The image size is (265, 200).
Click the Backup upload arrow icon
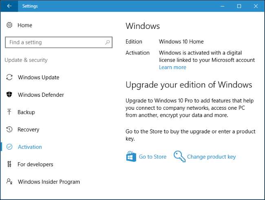click(9, 112)
